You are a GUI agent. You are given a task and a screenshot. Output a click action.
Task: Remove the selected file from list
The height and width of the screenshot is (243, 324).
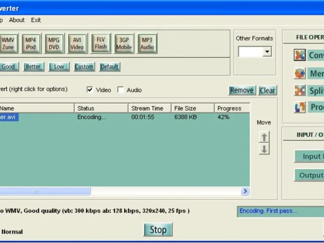pyautogui.click(x=242, y=90)
